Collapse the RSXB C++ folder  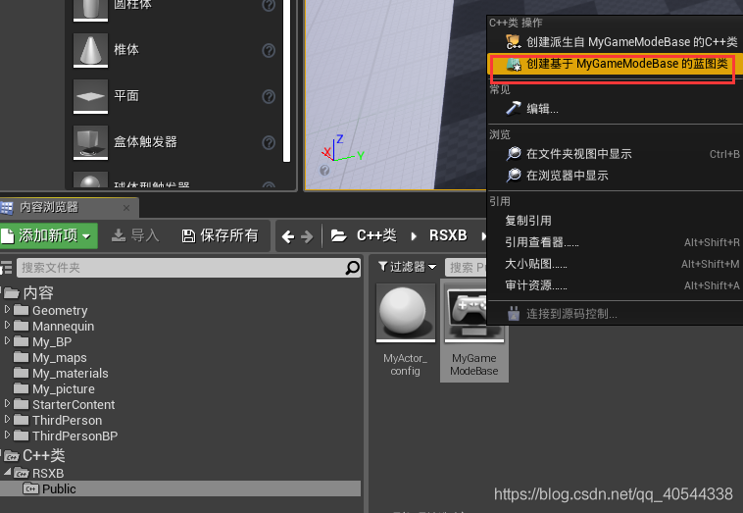7,472
